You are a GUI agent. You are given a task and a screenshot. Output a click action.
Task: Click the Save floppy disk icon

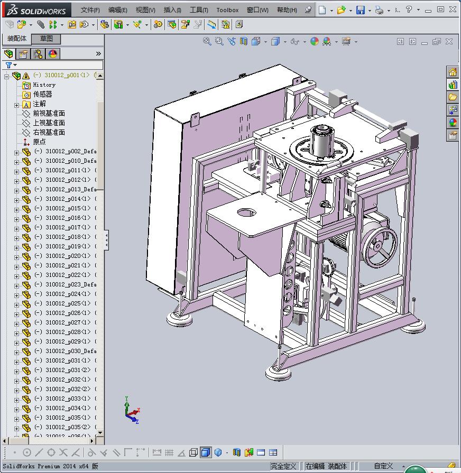tap(360, 10)
